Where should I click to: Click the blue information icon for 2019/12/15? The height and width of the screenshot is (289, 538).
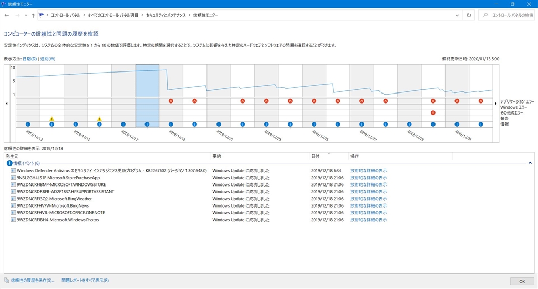coord(76,124)
